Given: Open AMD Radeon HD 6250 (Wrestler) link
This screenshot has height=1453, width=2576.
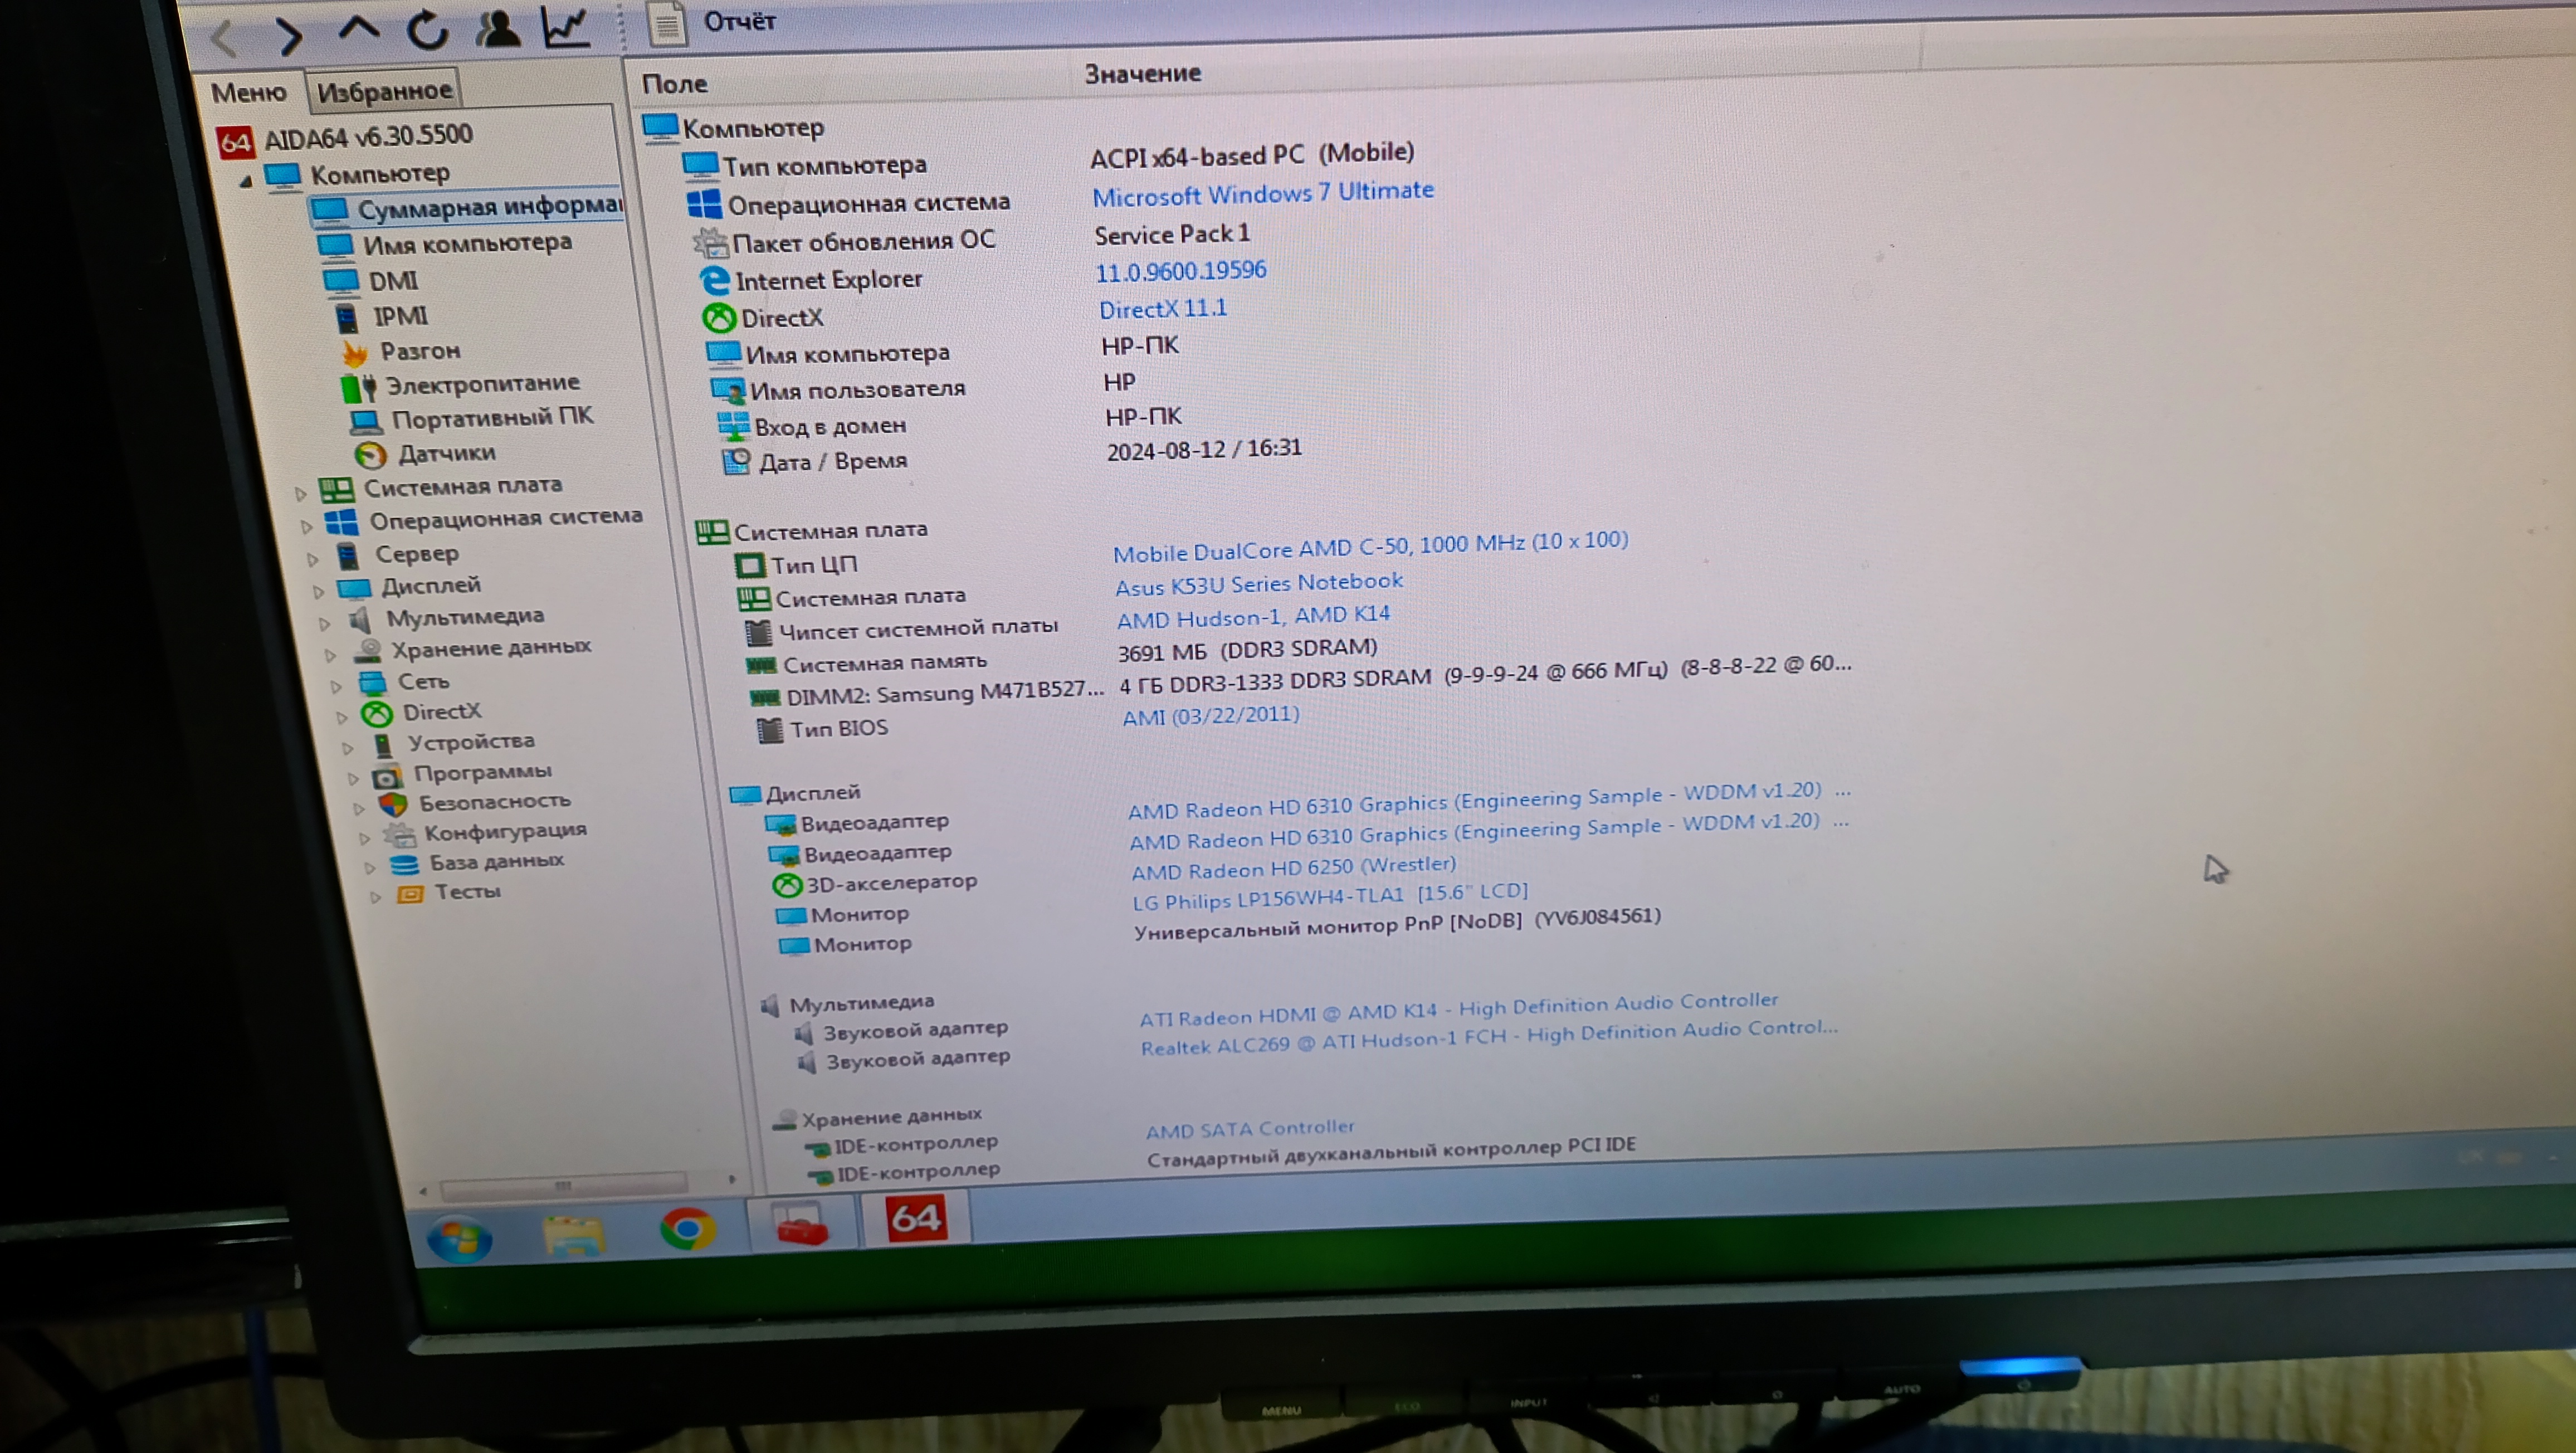Looking at the screenshot, I should click(1293, 867).
